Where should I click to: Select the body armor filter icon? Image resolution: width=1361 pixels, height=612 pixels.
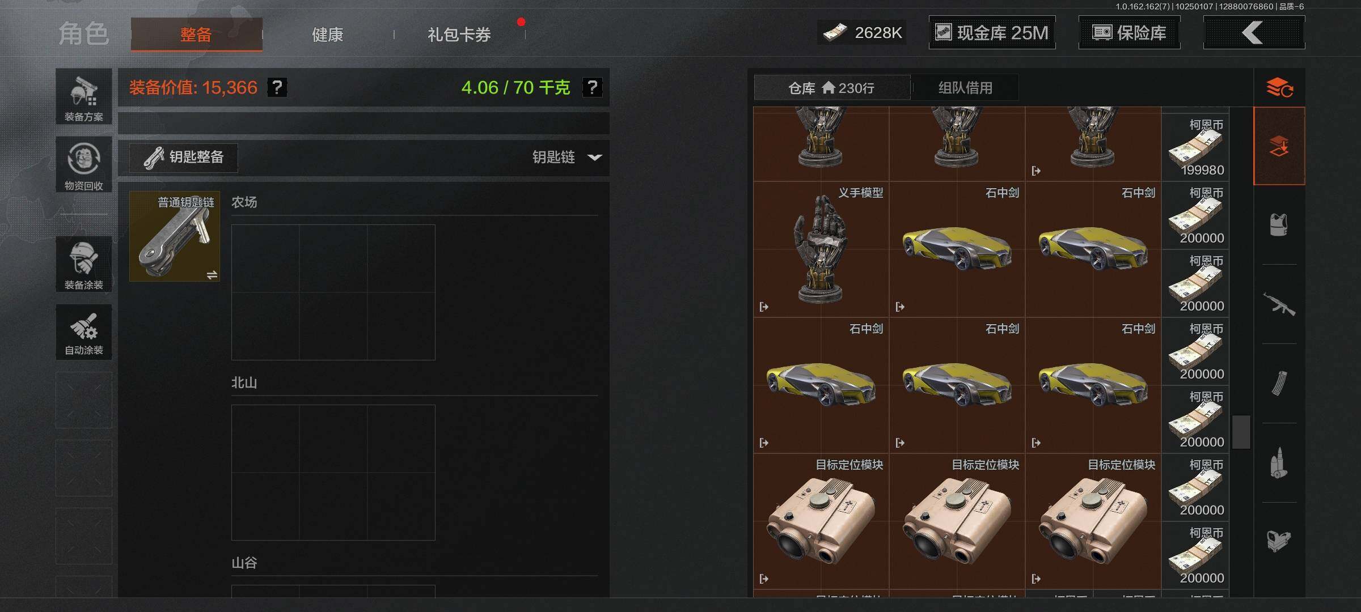coord(1279,225)
